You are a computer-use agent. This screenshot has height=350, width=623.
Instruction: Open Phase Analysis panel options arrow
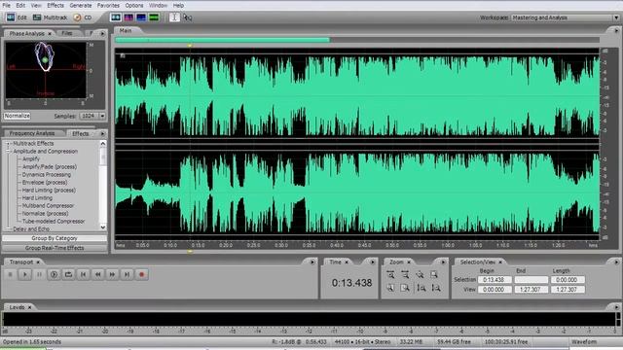click(x=102, y=34)
